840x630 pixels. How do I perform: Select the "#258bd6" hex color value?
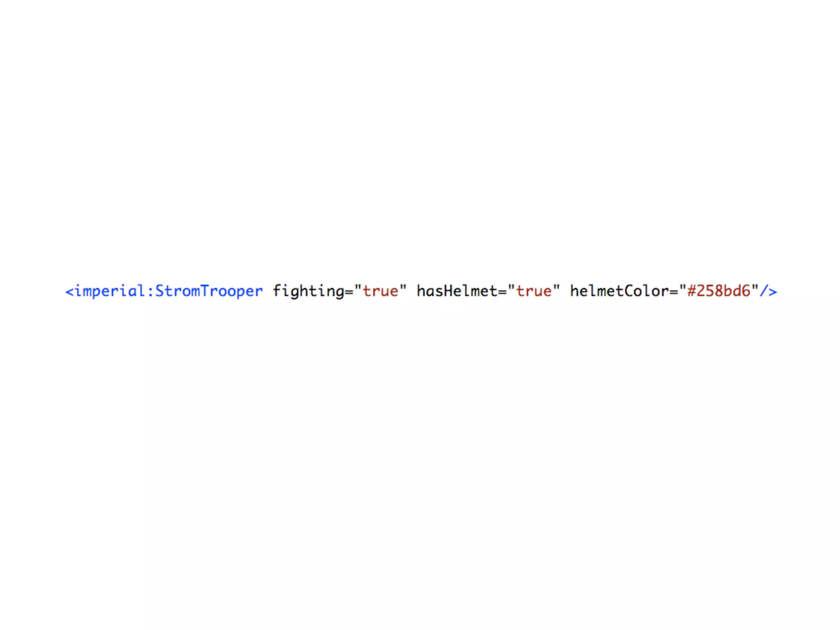tap(719, 291)
